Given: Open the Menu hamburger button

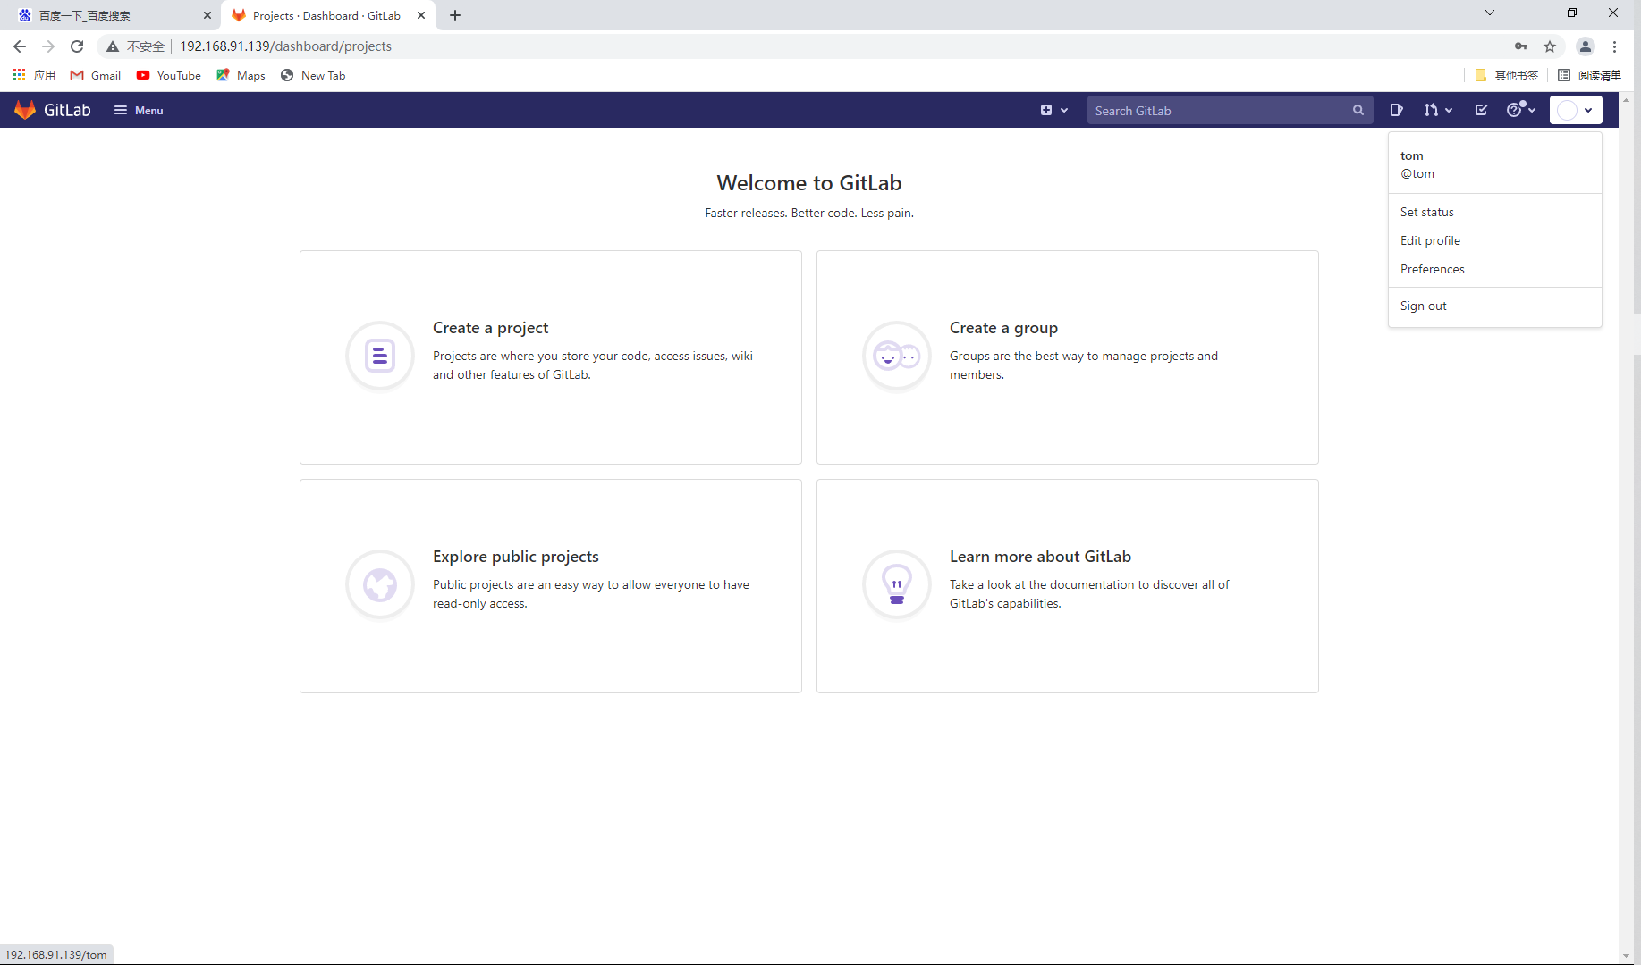Looking at the screenshot, I should (139, 110).
